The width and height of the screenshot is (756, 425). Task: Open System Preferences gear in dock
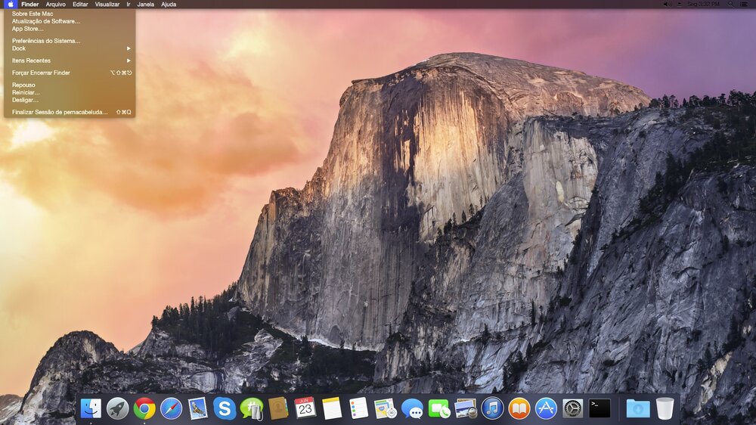pos(573,408)
